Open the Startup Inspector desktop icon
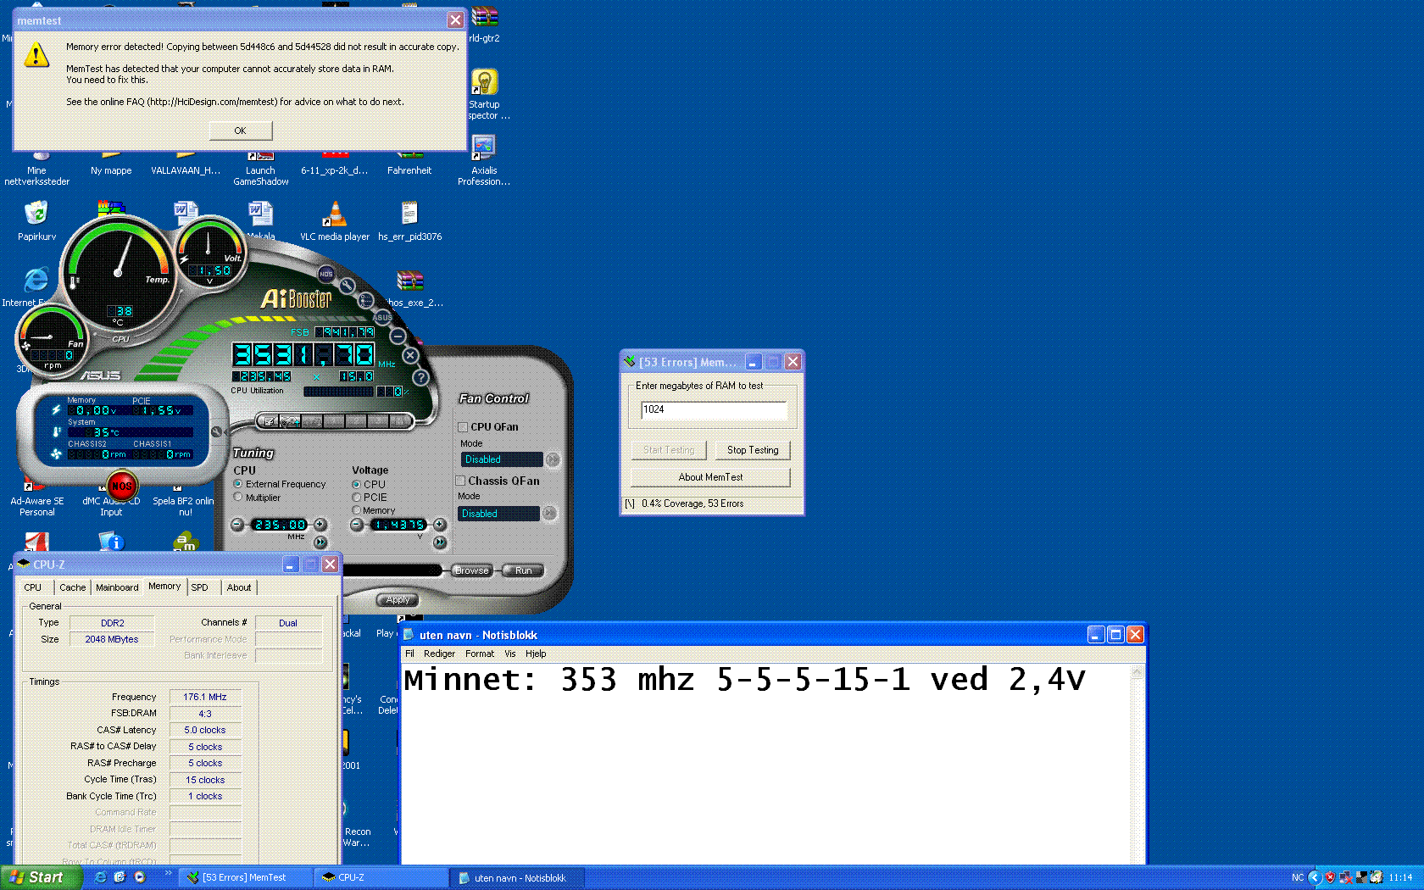Viewport: 1424px width, 890px height. tap(484, 94)
